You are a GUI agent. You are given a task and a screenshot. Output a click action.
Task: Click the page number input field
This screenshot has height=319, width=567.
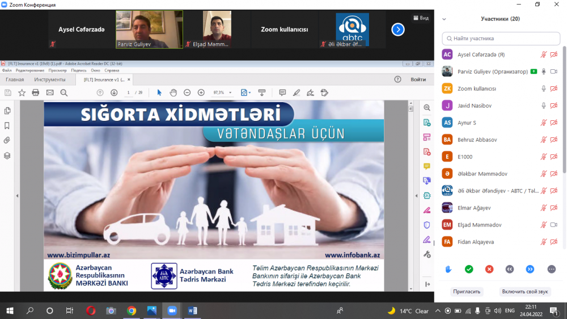(x=128, y=93)
